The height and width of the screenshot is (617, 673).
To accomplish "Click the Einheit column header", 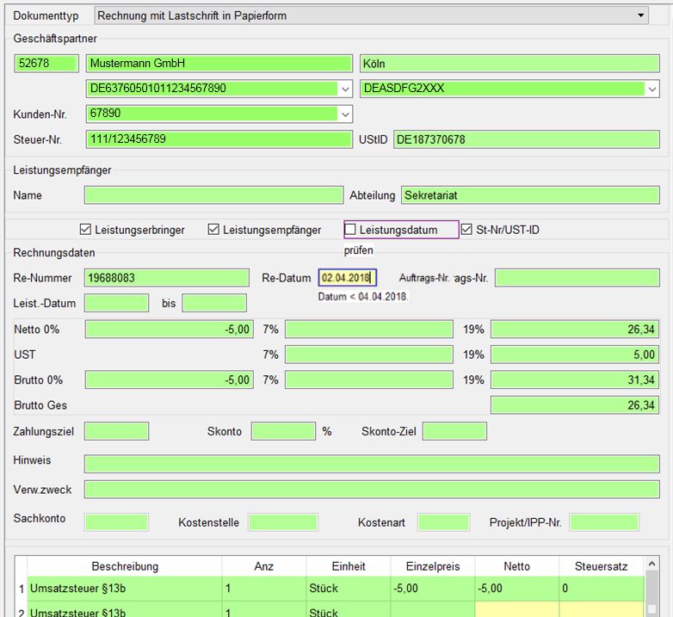I will (x=349, y=566).
